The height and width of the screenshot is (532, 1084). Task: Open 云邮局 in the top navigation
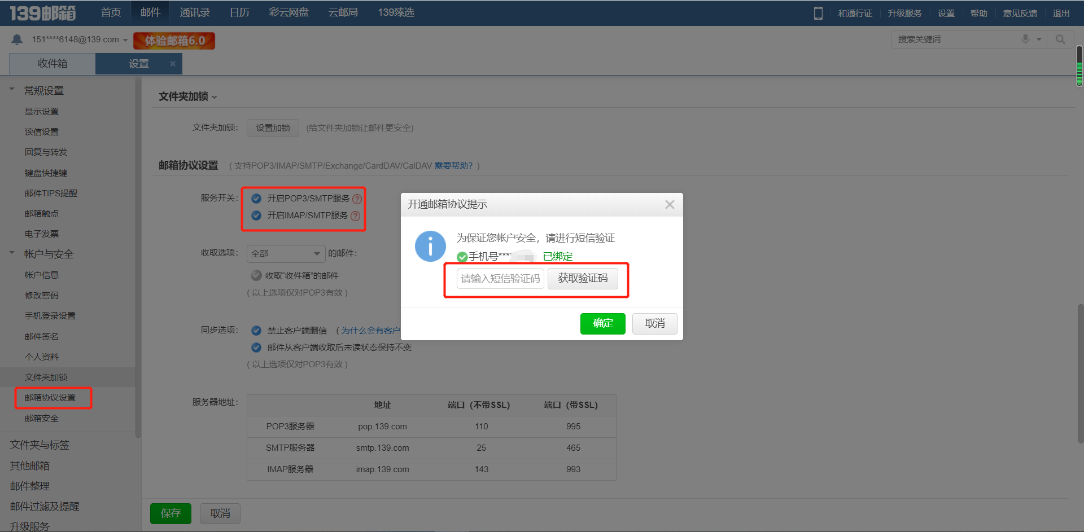pyautogui.click(x=343, y=12)
